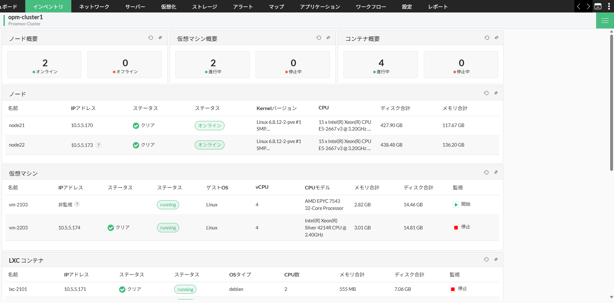614x303 pixels.
Task: Refresh the 仮想マシン概要 widget
Action: point(319,38)
